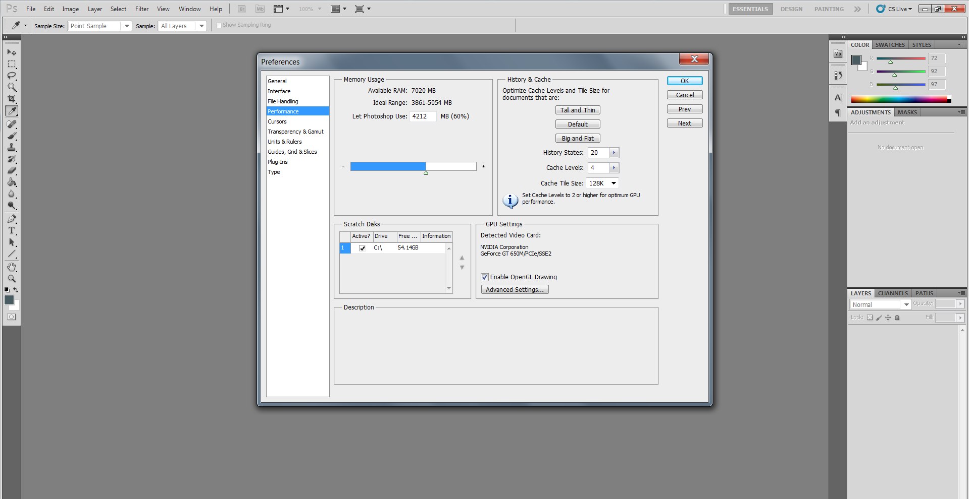Select the Rectangular Marquee tool
This screenshot has width=969, height=499.
coord(12,64)
